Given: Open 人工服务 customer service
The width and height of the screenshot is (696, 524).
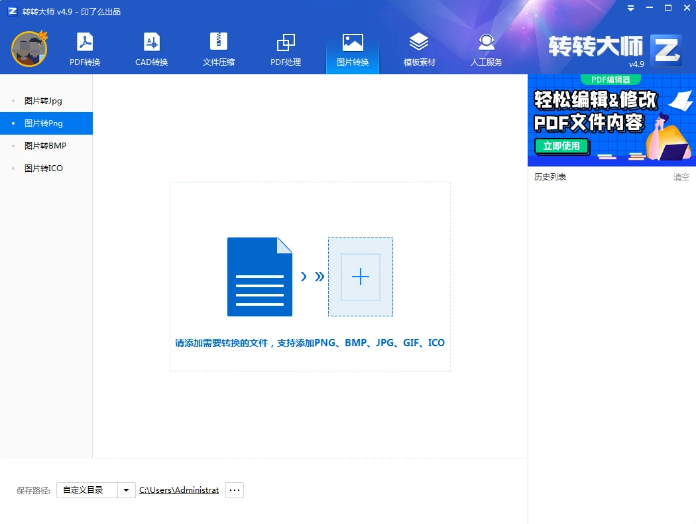Looking at the screenshot, I should pyautogui.click(x=486, y=49).
